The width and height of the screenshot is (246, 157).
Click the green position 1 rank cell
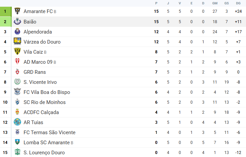tap(5, 11)
